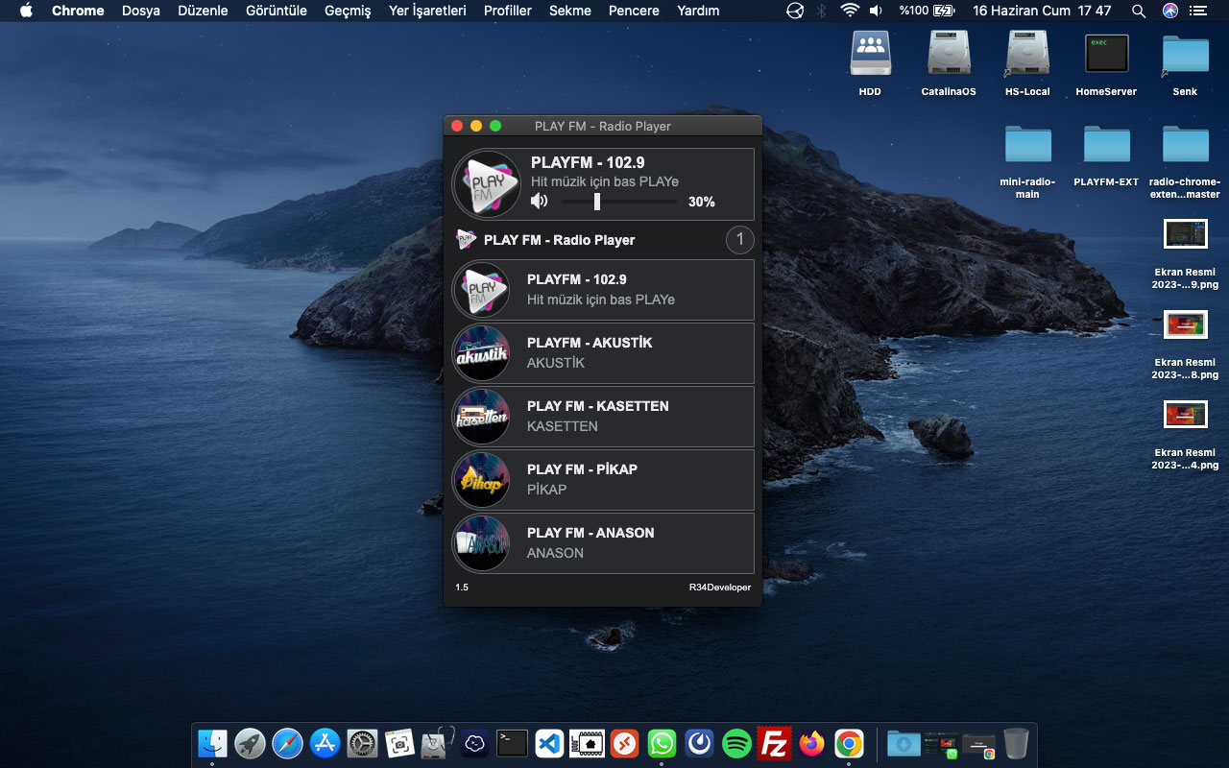Open Visual Studio Code from the dock

549,743
